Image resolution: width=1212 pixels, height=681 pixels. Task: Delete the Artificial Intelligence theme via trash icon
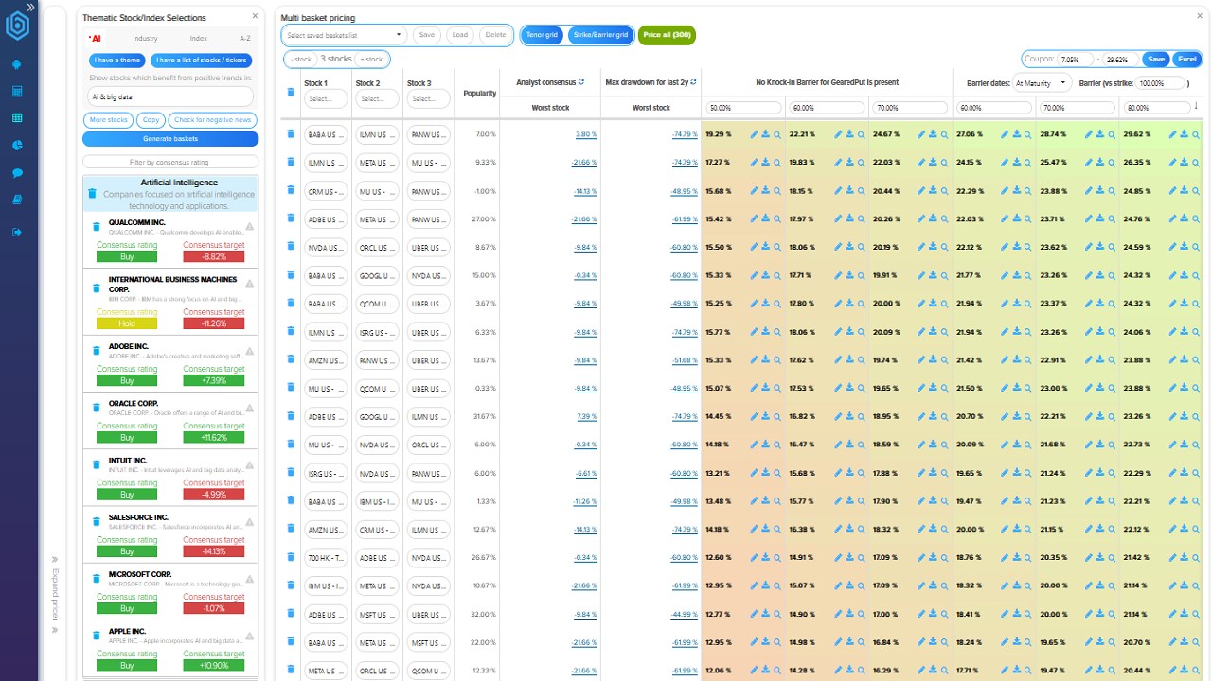point(92,194)
